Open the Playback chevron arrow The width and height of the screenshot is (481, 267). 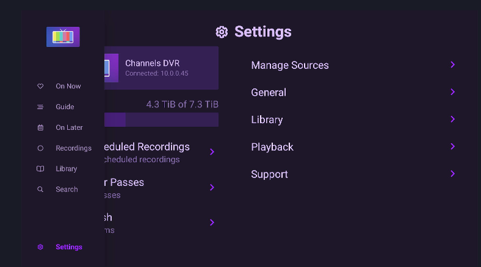click(x=452, y=147)
